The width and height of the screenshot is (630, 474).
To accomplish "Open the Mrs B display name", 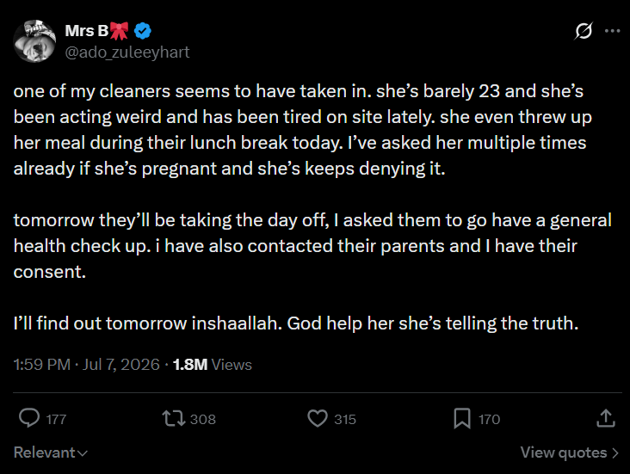I will pyautogui.click(x=87, y=31).
